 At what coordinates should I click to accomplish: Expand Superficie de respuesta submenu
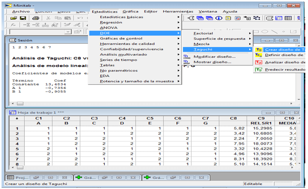pyautogui.click(x=218, y=39)
